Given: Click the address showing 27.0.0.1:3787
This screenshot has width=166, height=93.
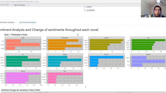Looking at the screenshot, I should point(5,5).
